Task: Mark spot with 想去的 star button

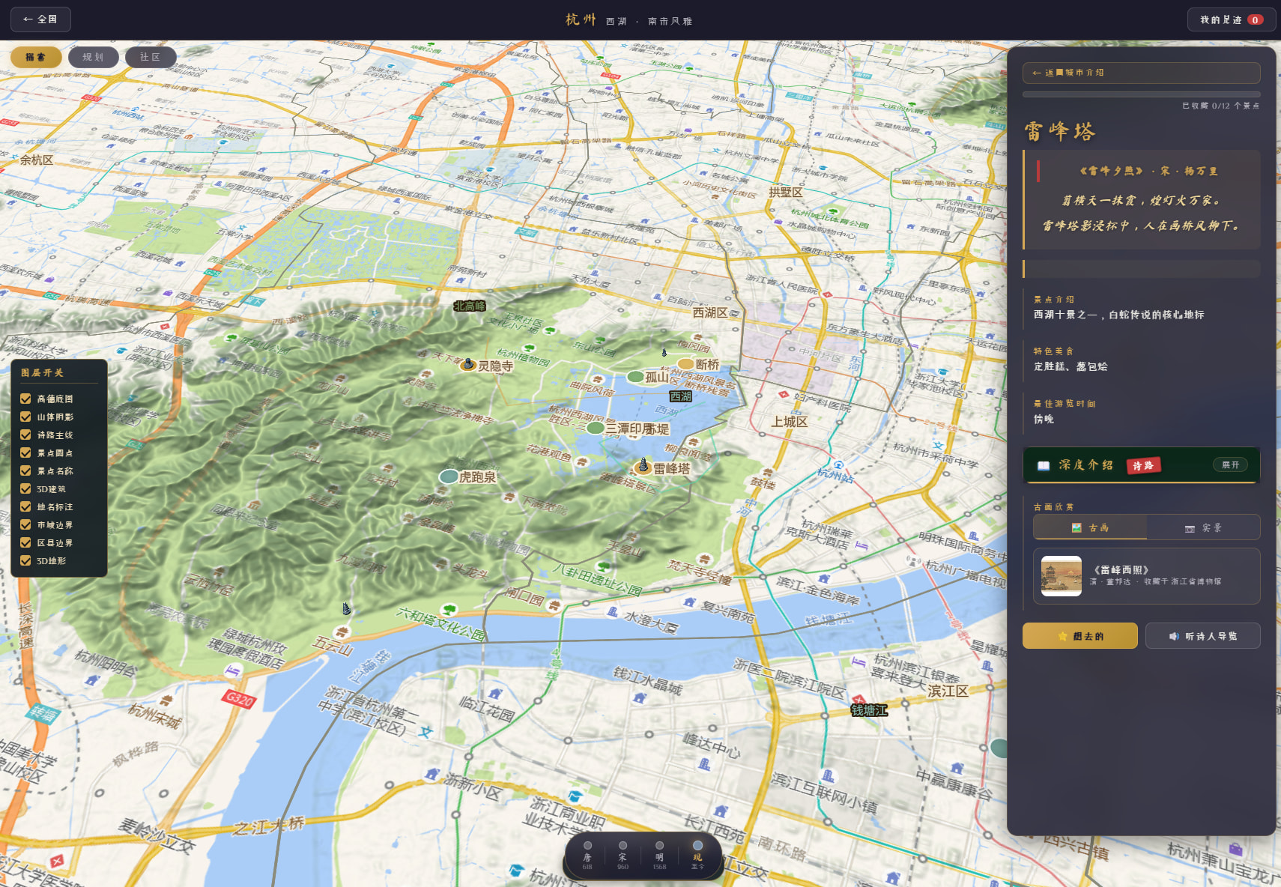Action: click(1080, 636)
